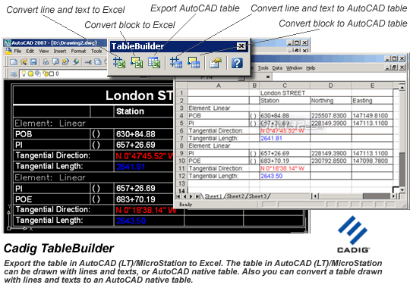Open Excel Help menu
410x288 pixels.
pyautogui.click(x=311, y=68)
